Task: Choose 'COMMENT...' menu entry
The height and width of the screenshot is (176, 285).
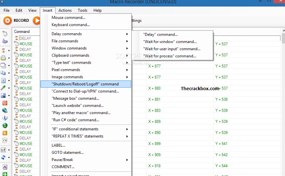Action: coord(86,167)
